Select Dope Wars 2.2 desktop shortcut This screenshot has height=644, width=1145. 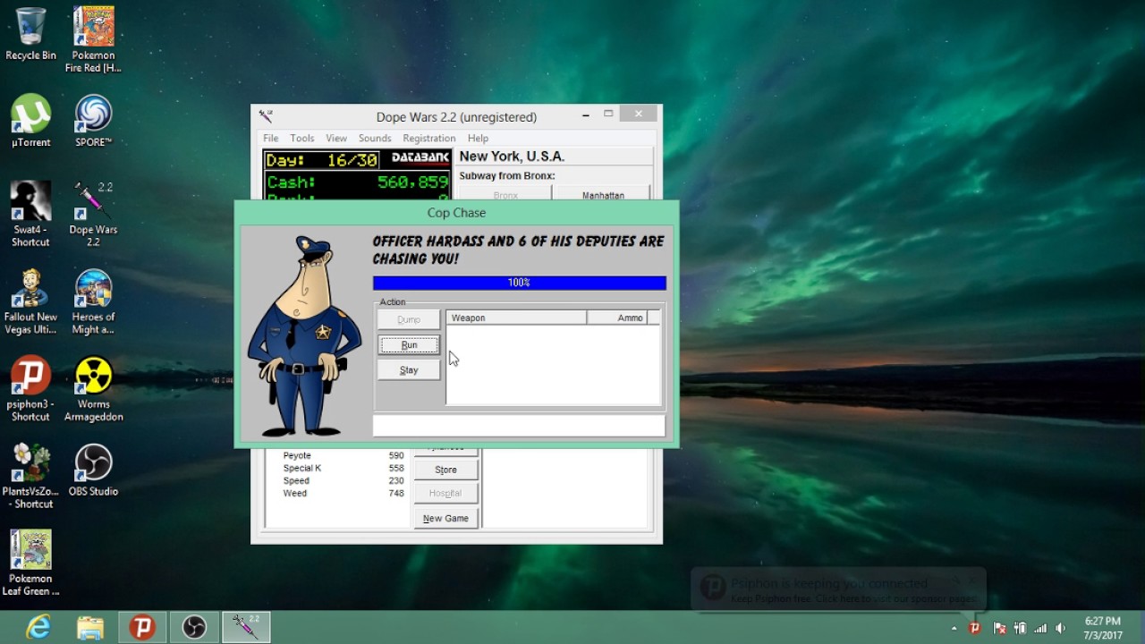pos(93,215)
